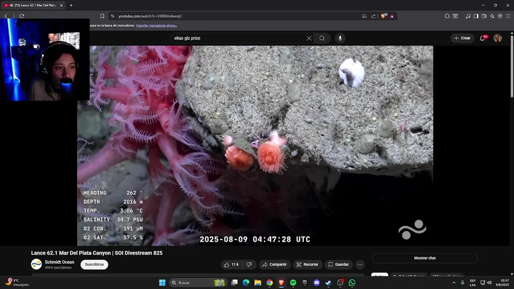Screen dimensions: 514x289
Task: Toggle the browser sidebar panel icon
Action: (476, 16)
